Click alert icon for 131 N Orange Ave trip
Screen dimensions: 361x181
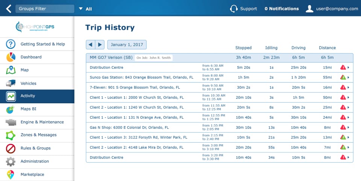coord(343,118)
